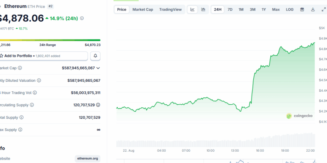Viewport: 327px width, 163px height.
Task: Click the $587,945,665,067 market cap value
Action: point(78,68)
